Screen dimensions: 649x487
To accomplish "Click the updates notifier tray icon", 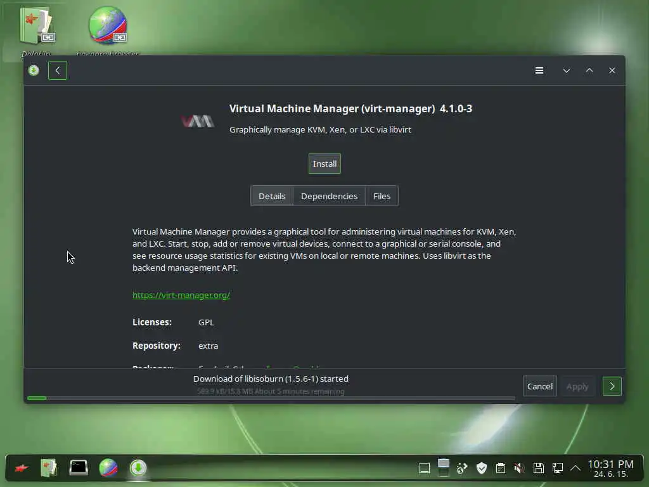I will 462,469.
